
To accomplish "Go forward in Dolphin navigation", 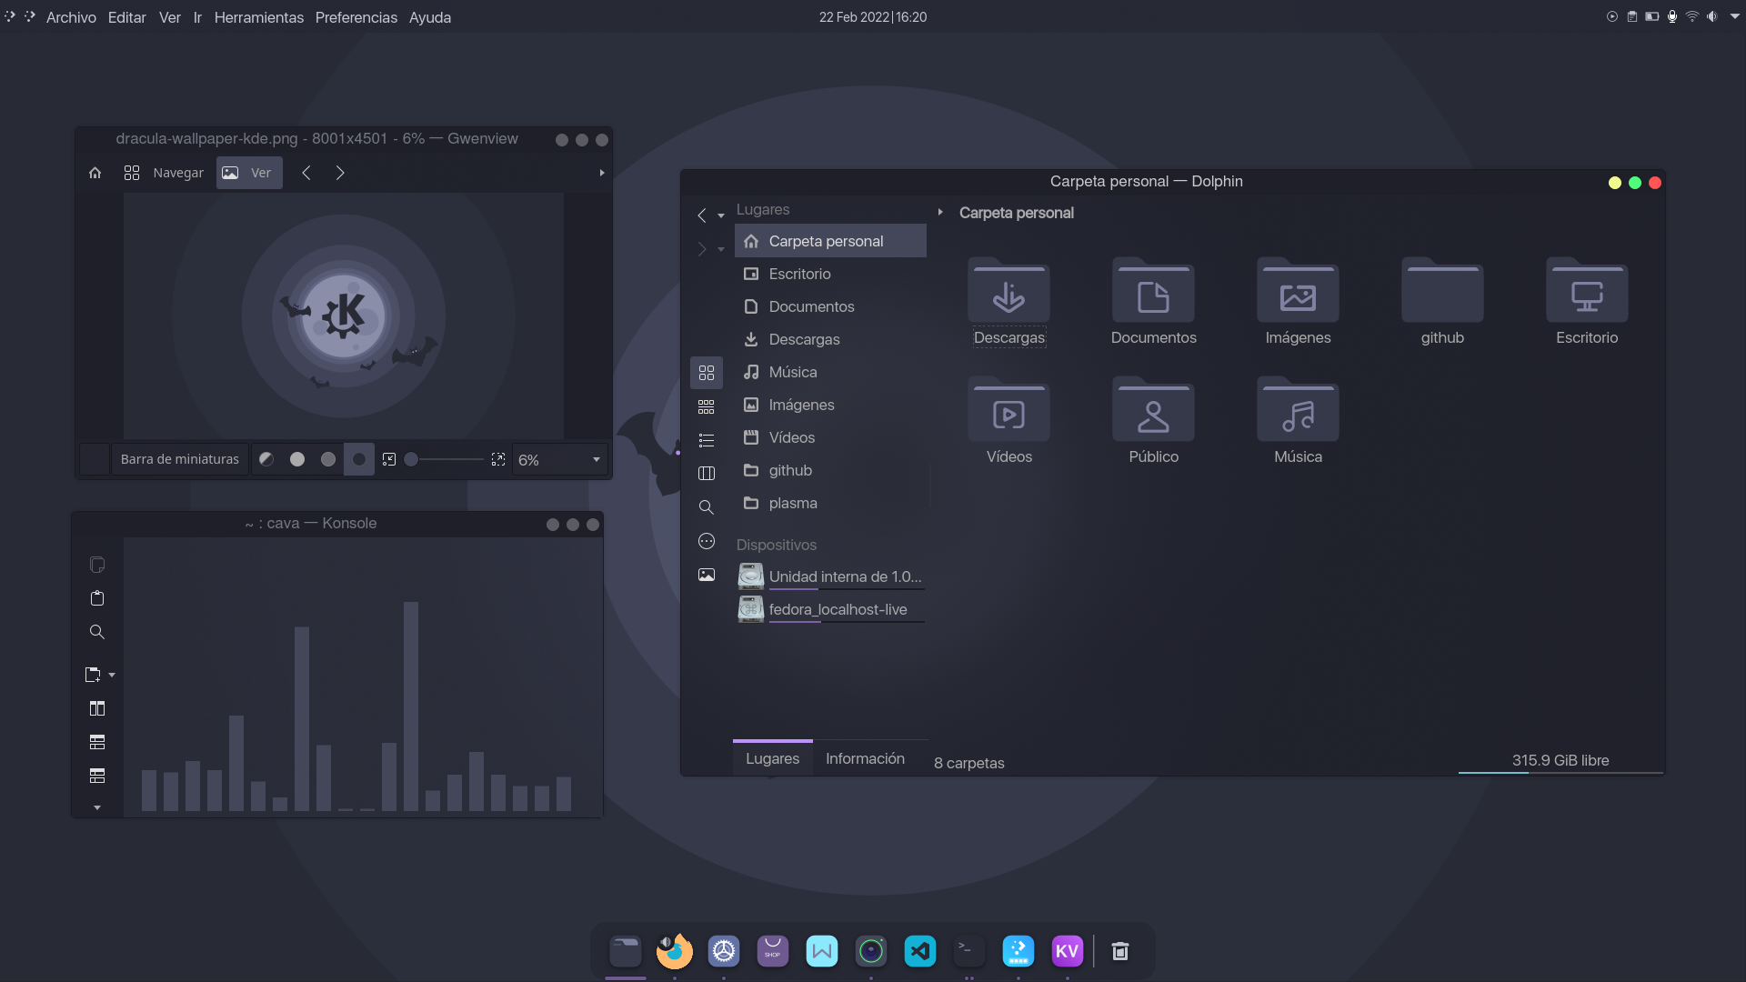I will tap(702, 249).
